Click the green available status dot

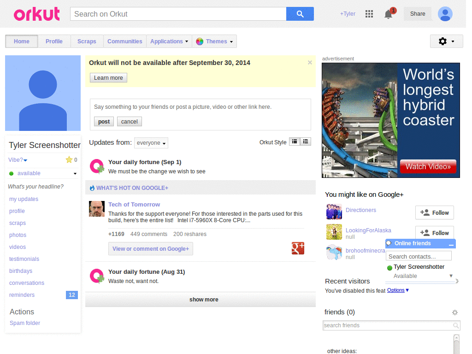coord(12,173)
